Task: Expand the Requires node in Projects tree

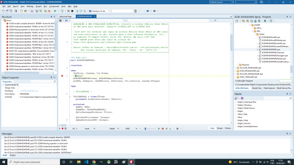Action: tap(238, 65)
